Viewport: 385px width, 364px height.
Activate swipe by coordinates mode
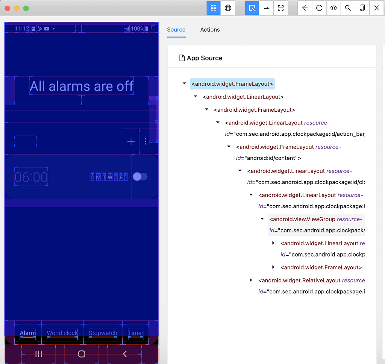point(266,8)
